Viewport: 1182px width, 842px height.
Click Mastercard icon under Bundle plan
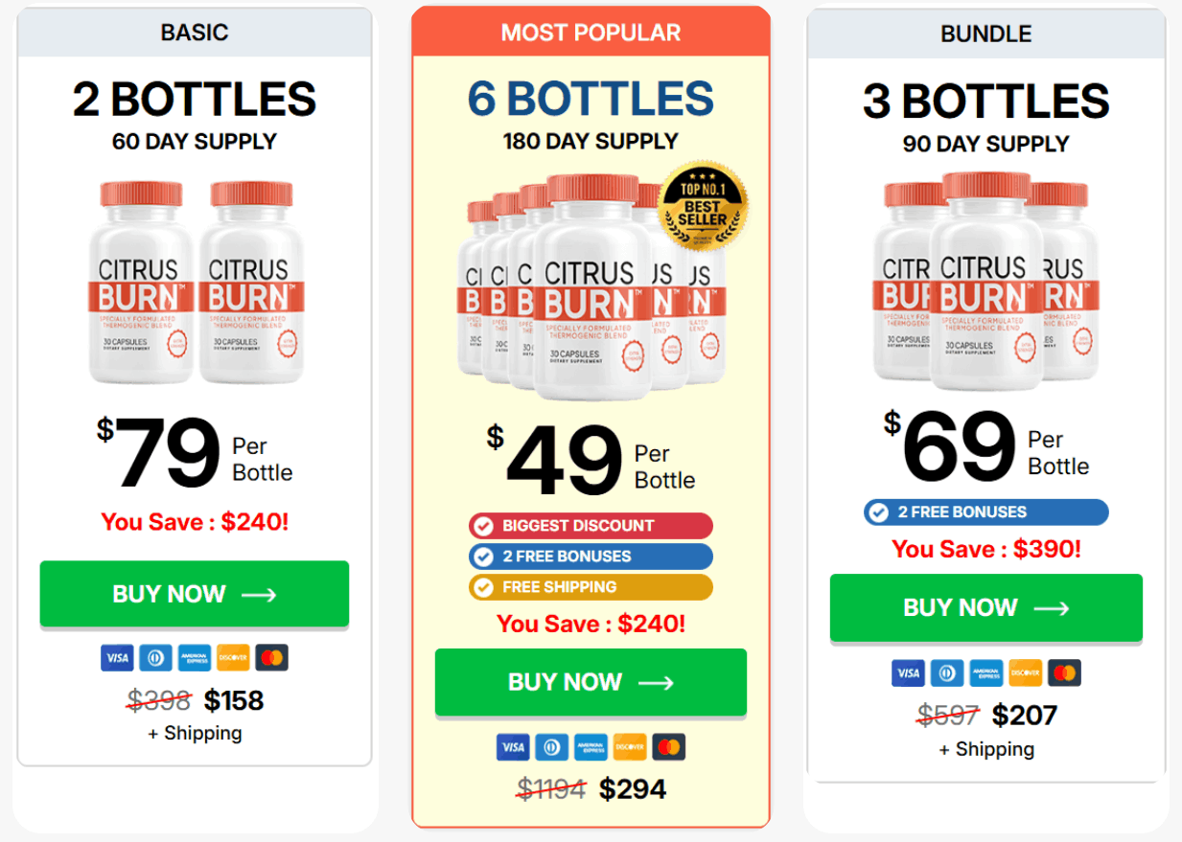click(x=1064, y=672)
